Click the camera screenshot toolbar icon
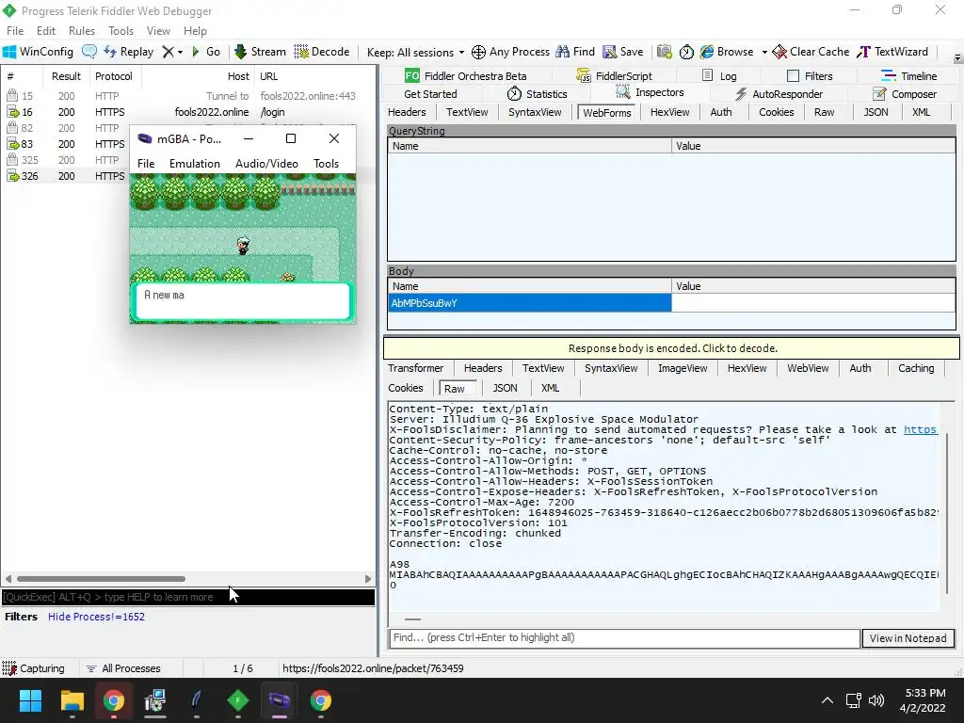Screen dimensions: 964x723 click(x=664, y=52)
